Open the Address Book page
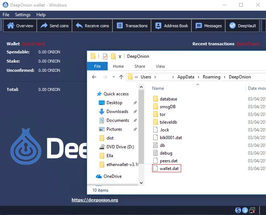Image resolution: width=266 pixels, height=215 pixels. click(171, 26)
